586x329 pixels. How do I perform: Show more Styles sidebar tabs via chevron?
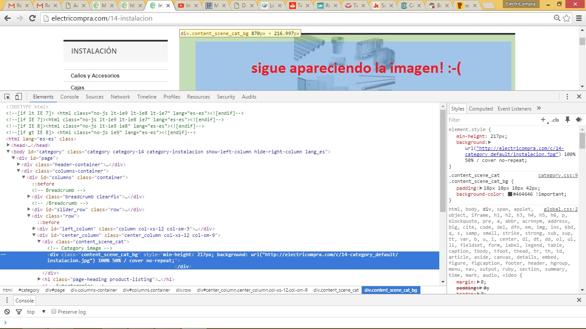point(539,108)
